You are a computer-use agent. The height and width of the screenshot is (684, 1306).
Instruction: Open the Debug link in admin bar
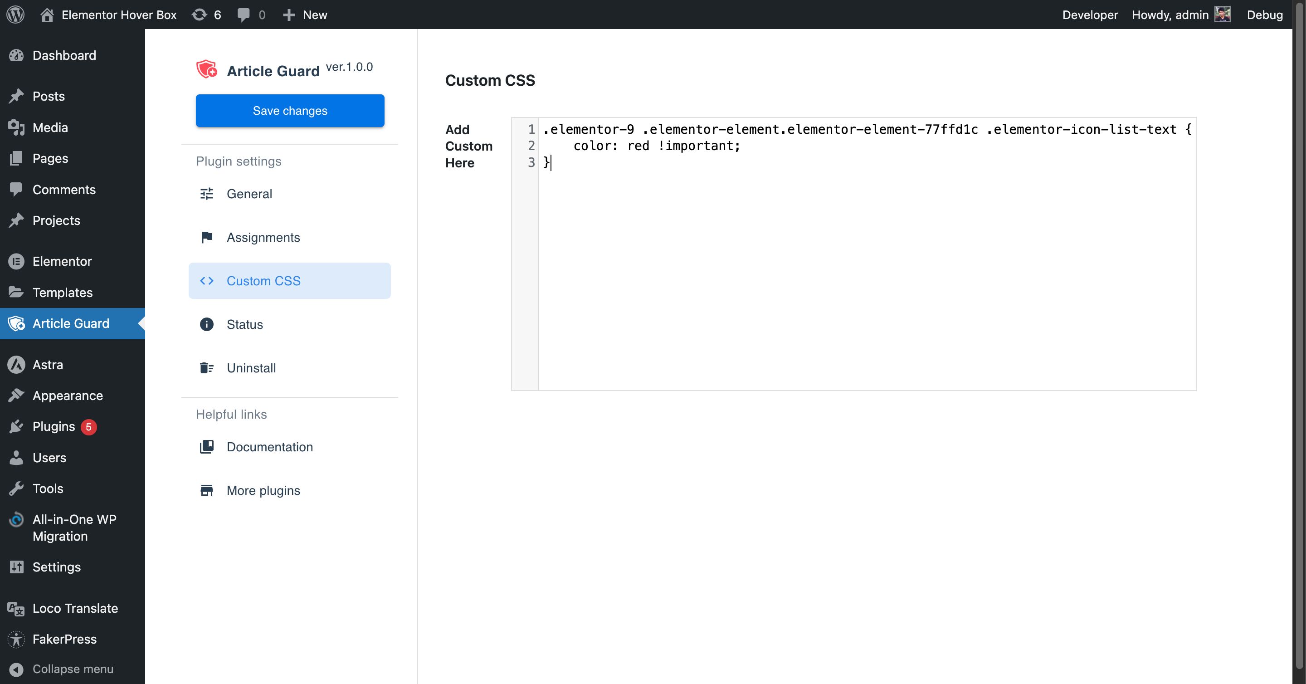(x=1264, y=14)
